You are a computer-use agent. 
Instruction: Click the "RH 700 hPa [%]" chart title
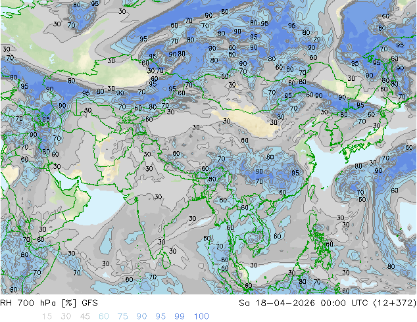39,303
